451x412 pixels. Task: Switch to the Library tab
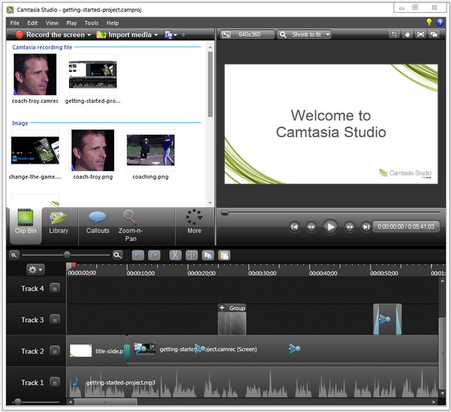click(x=59, y=223)
